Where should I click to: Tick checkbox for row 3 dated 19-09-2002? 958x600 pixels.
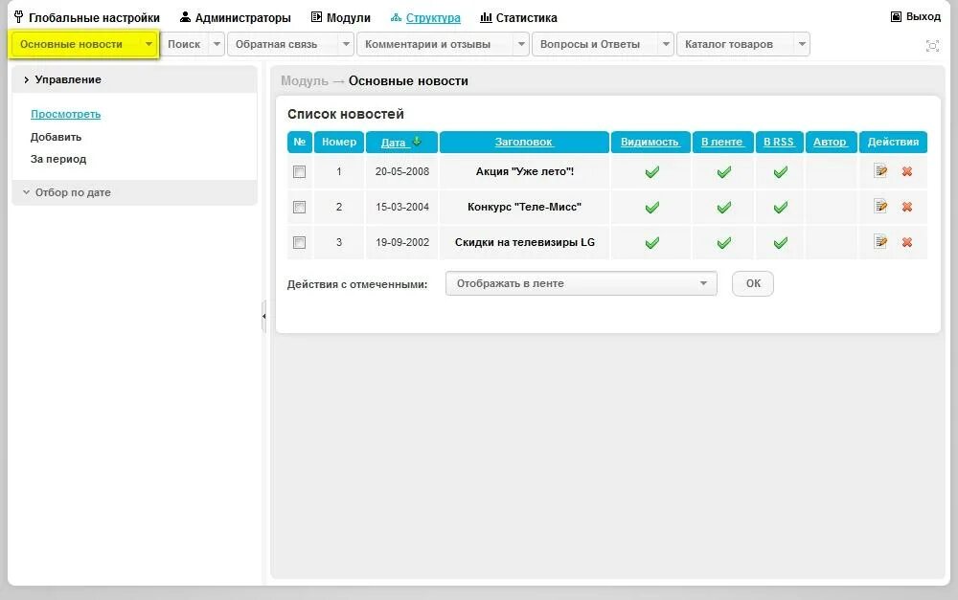[x=299, y=243]
